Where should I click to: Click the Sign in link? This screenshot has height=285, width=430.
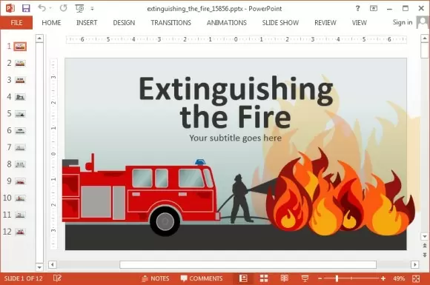[x=403, y=22]
